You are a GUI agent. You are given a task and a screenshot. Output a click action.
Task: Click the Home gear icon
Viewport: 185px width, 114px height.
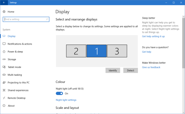point(4,12)
